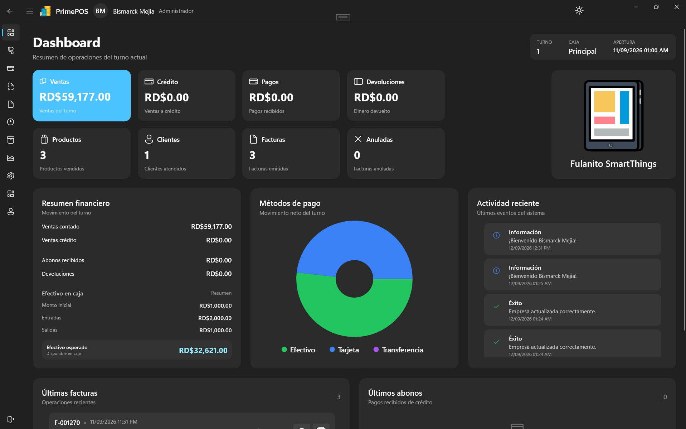The width and height of the screenshot is (686, 429).
Task: Open the grid icon below the settings gear
Action: (x=11, y=194)
